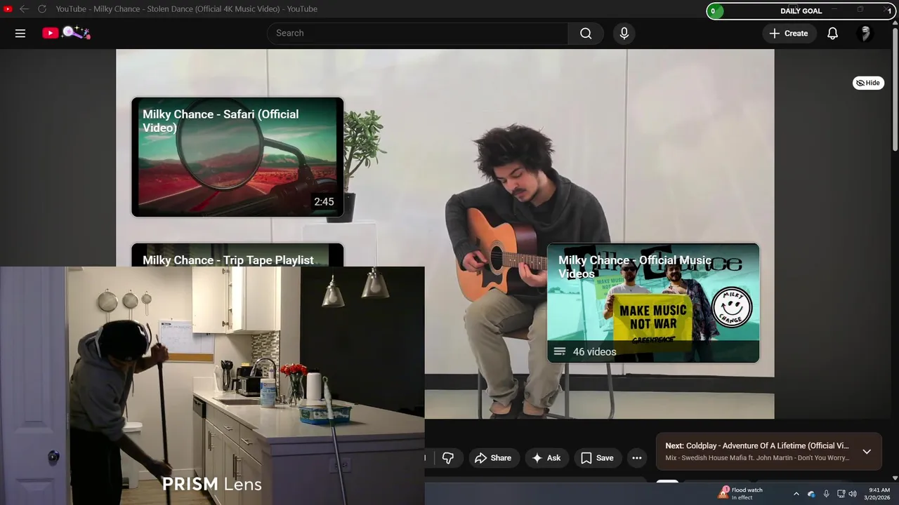Click the Mix - Swedish House Mafia subtitle
The height and width of the screenshot is (505, 899).
tap(757, 458)
